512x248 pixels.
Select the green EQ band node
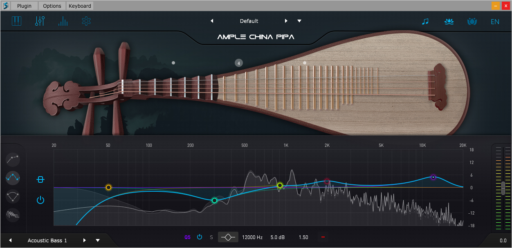click(x=214, y=200)
